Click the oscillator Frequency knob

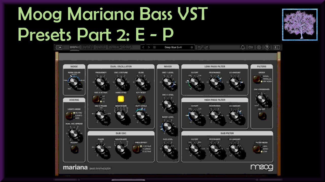100,82
